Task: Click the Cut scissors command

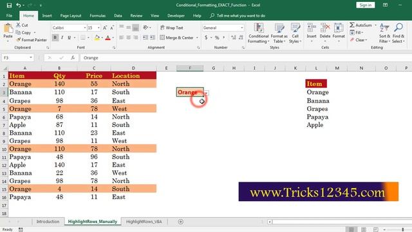Action: pos(22,25)
